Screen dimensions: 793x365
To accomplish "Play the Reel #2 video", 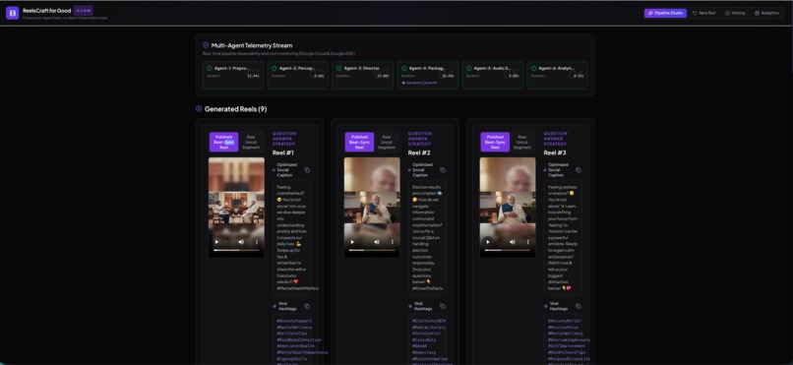I will [x=352, y=242].
